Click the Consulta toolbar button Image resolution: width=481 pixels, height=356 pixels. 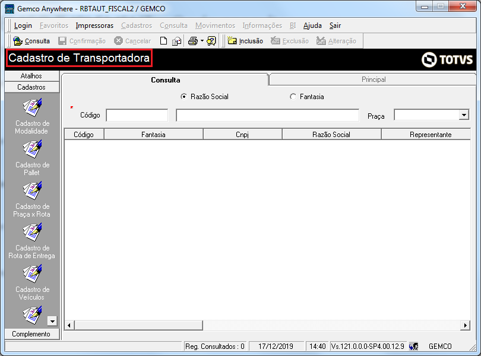31,41
